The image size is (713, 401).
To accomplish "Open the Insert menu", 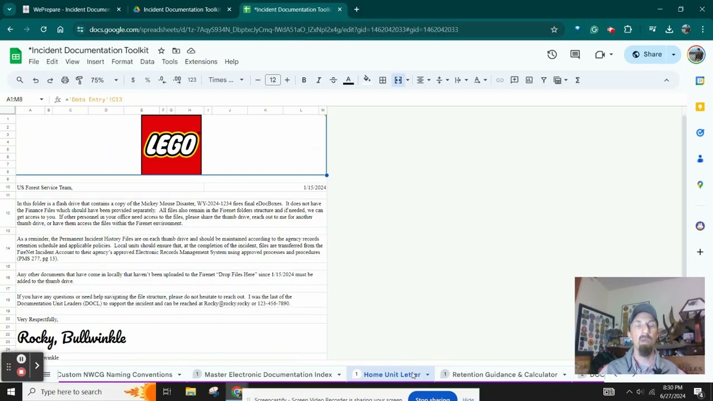I will pyautogui.click(x=95, y=62).
